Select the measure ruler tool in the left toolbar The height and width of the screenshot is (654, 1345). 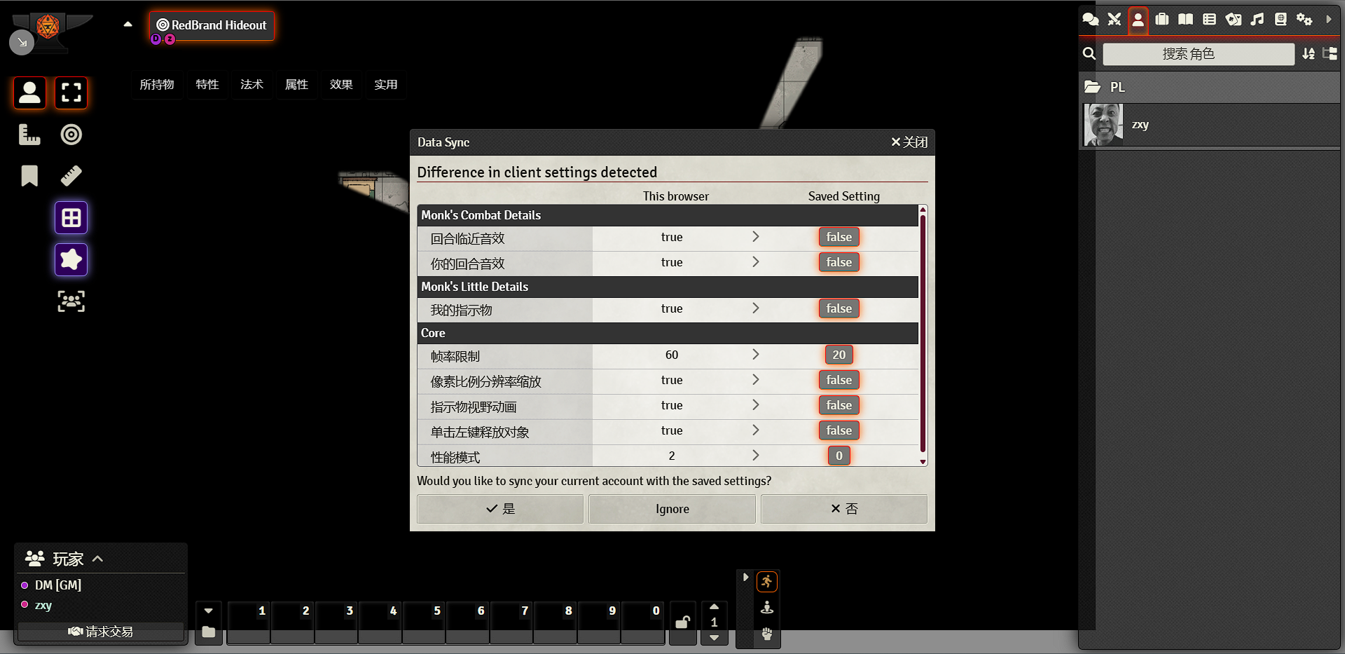71,176
